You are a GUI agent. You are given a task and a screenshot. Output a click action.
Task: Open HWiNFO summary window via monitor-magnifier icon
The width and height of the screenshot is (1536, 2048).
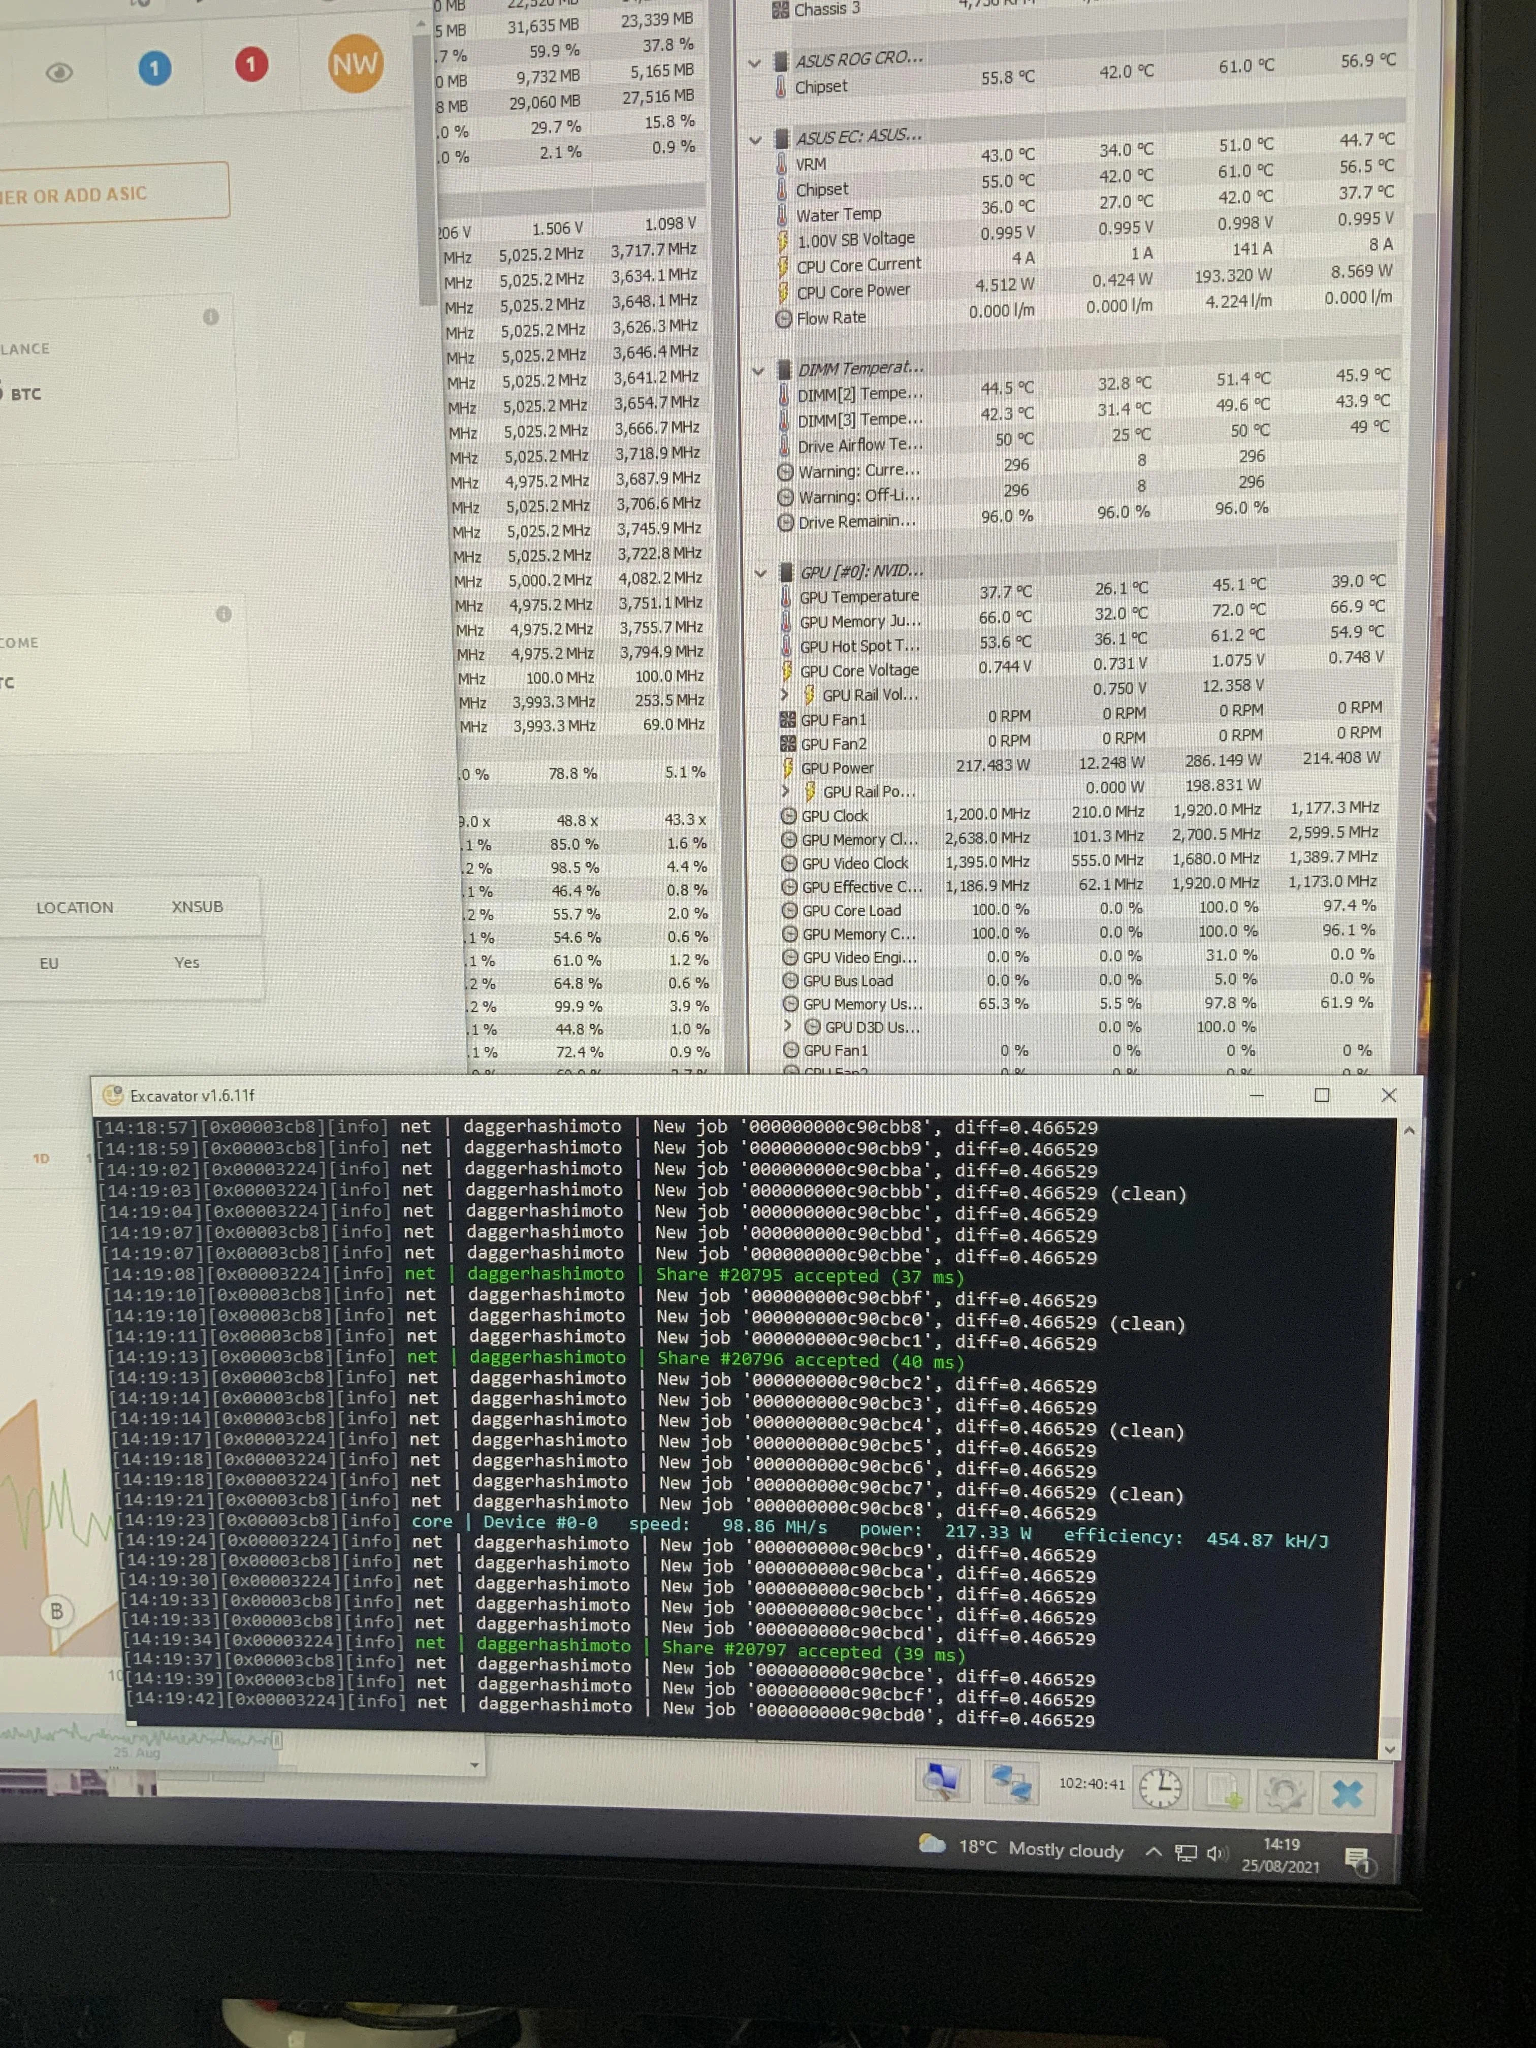tap(942, 1780)
